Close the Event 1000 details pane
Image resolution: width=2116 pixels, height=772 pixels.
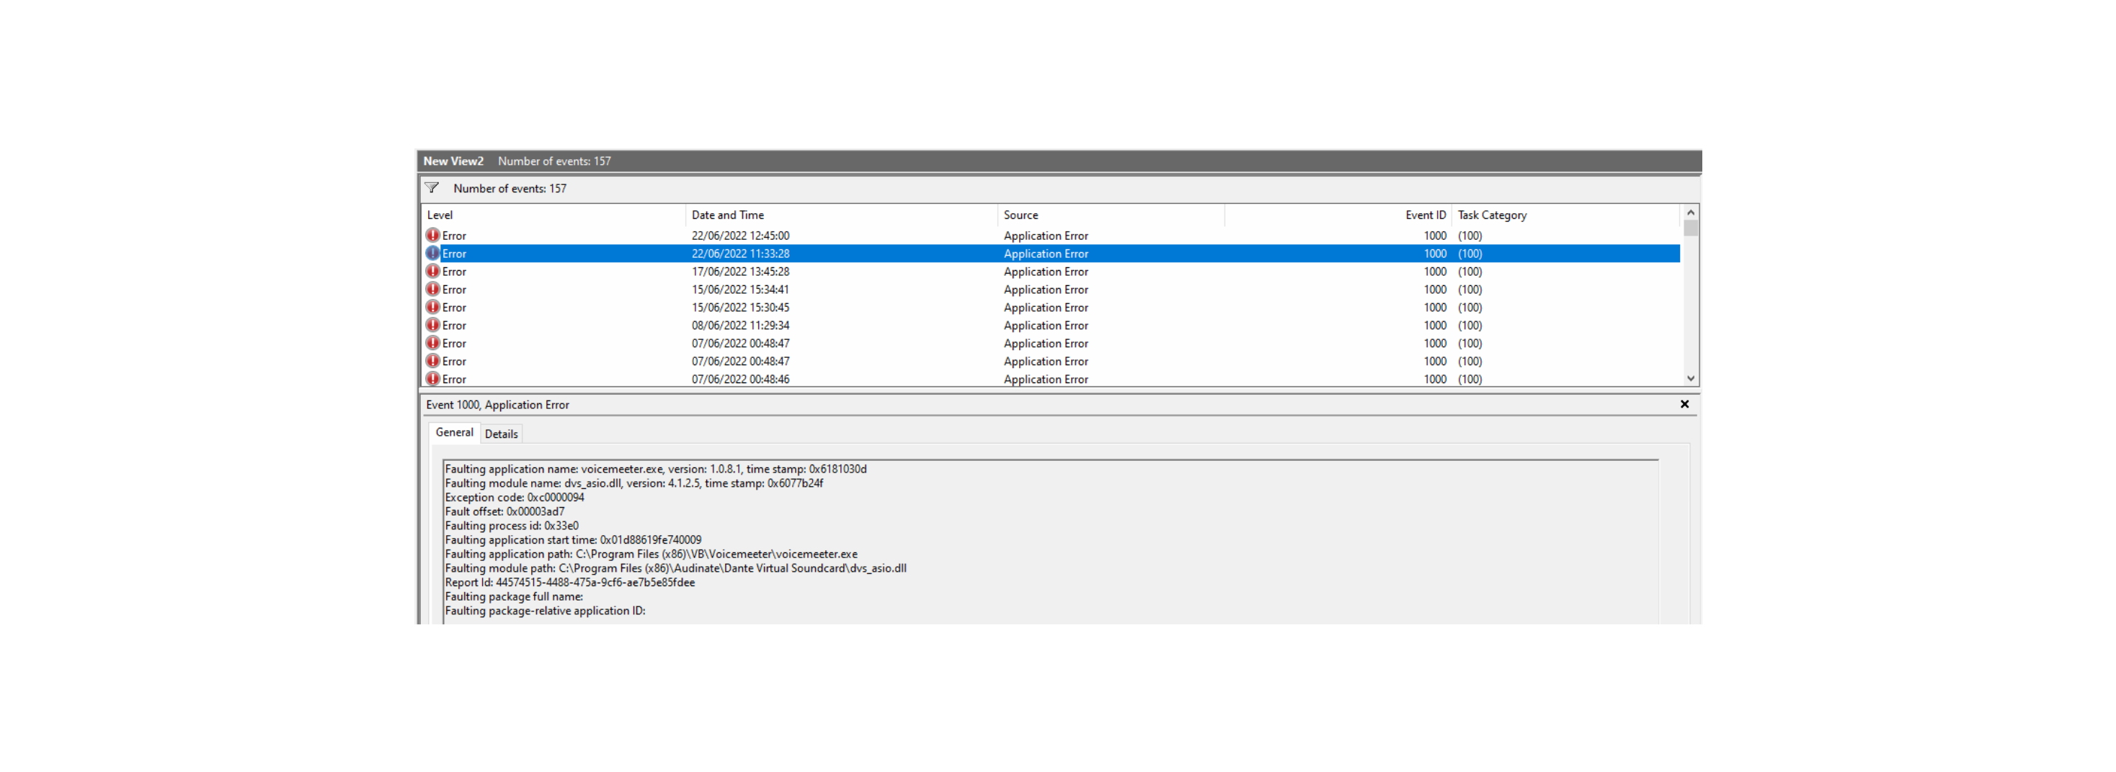(x=1684, y=405)
